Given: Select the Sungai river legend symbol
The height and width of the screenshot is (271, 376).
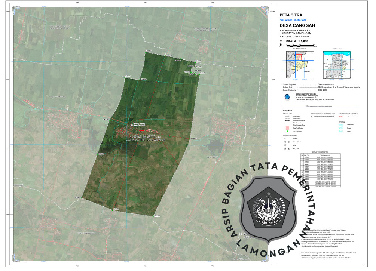Looking at the screenshot, I should pyautogui.click(x=340, y=127).
